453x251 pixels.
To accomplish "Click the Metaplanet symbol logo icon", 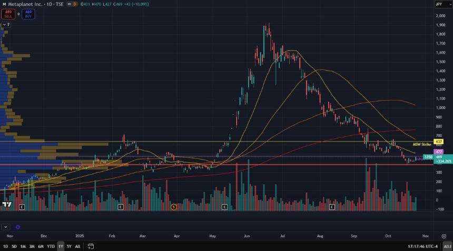I will click(4, 4).
